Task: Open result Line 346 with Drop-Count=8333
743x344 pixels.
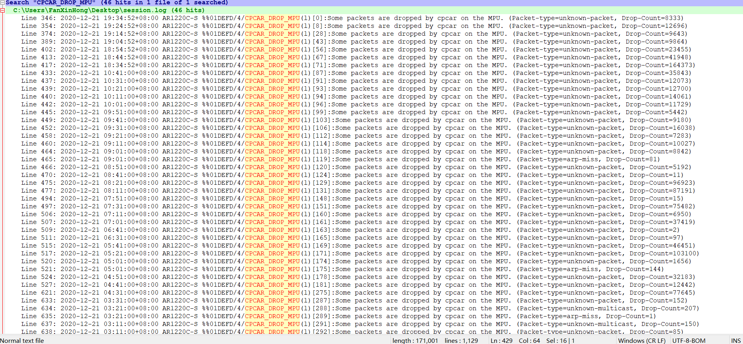Action: click(352, 18)
